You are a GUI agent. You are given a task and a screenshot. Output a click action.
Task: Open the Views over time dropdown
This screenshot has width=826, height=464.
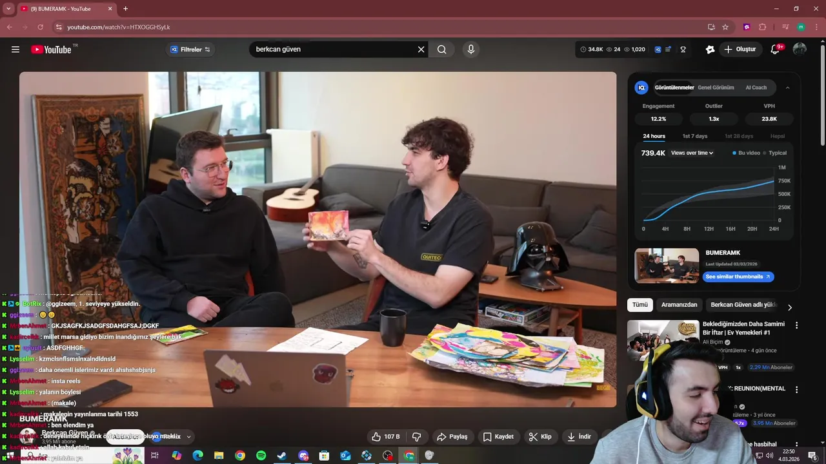tap(692, 153)
